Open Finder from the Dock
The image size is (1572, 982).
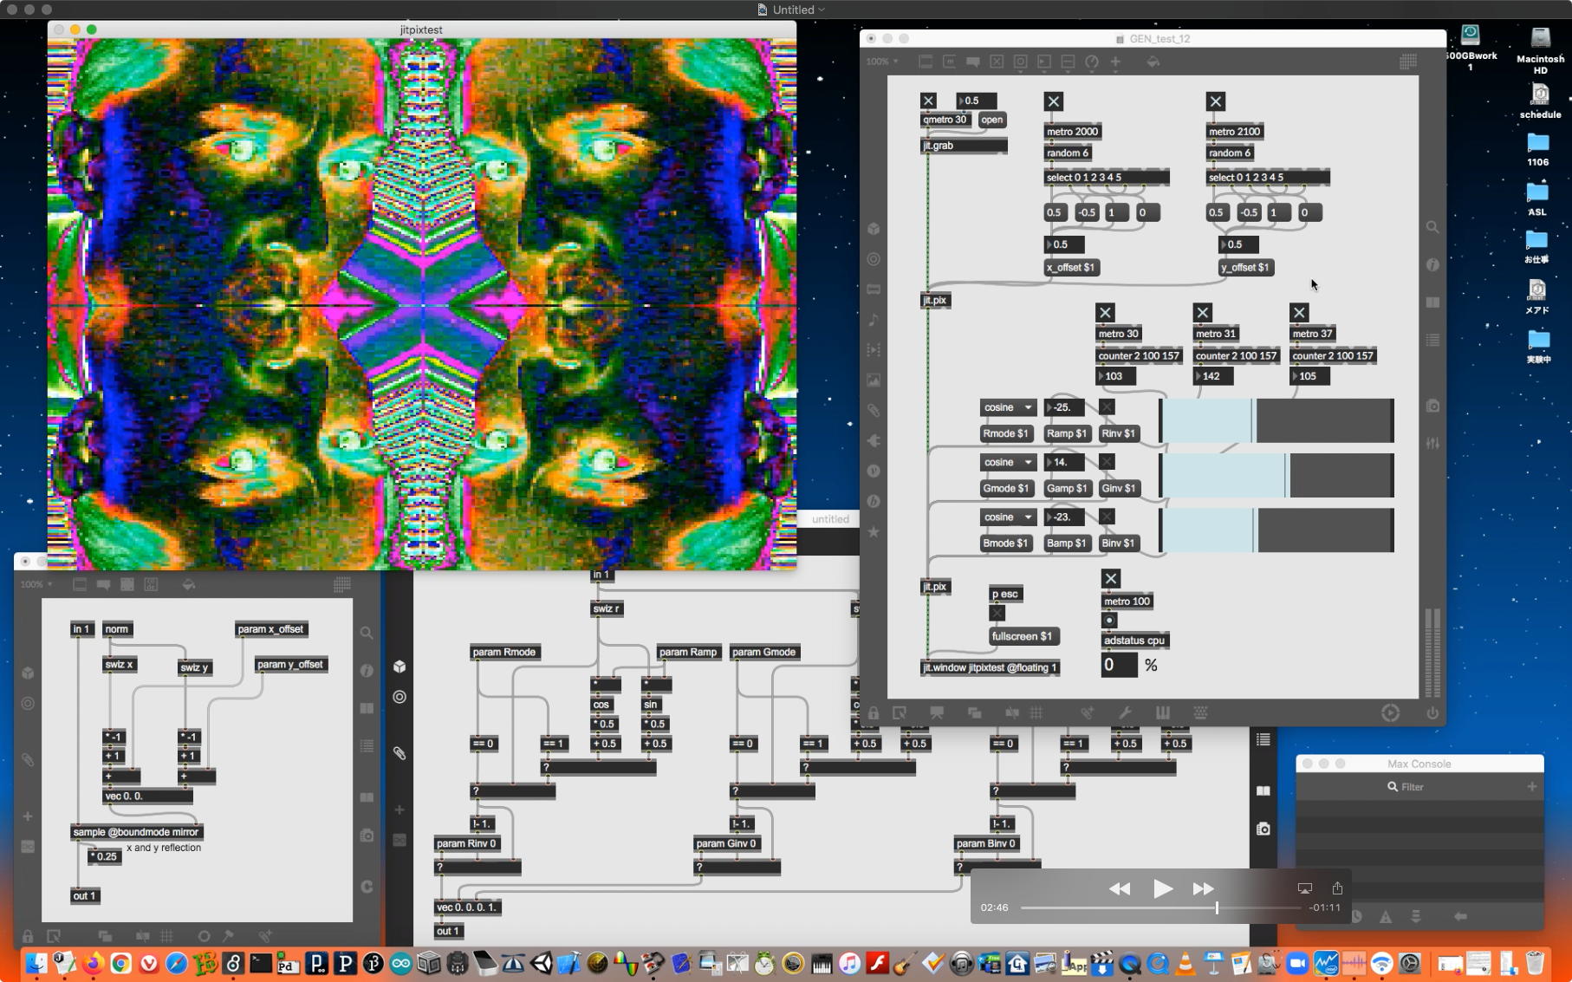(36, 963)
